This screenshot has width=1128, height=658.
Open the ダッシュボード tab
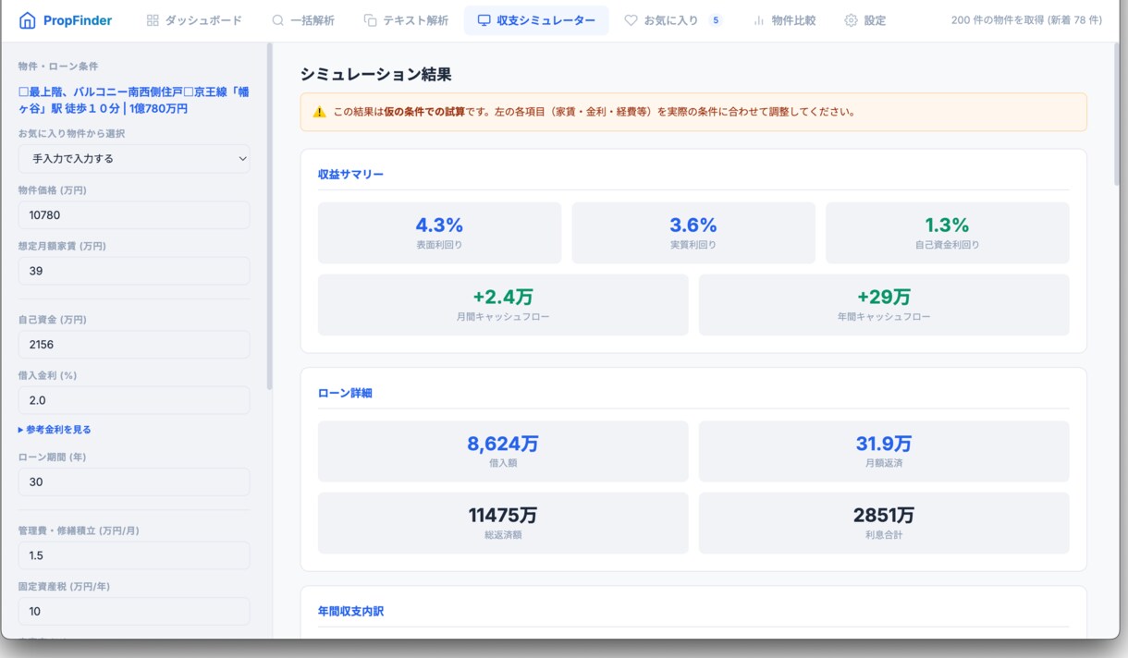click(x=194, y=20)
